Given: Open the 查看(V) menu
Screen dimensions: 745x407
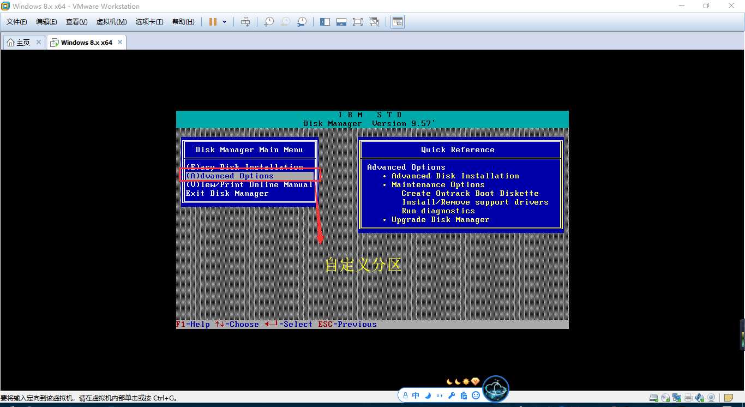Looking at the screenshot, I should pos(76,22).
